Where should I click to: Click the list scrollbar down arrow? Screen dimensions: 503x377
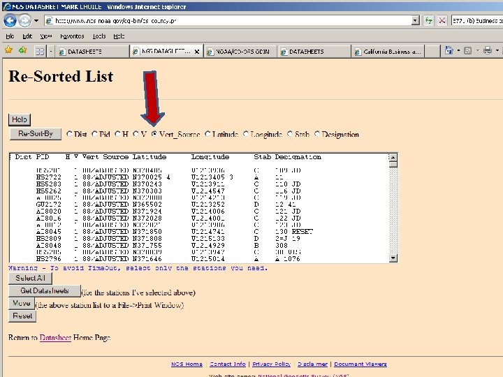click(x=393, y=258)
